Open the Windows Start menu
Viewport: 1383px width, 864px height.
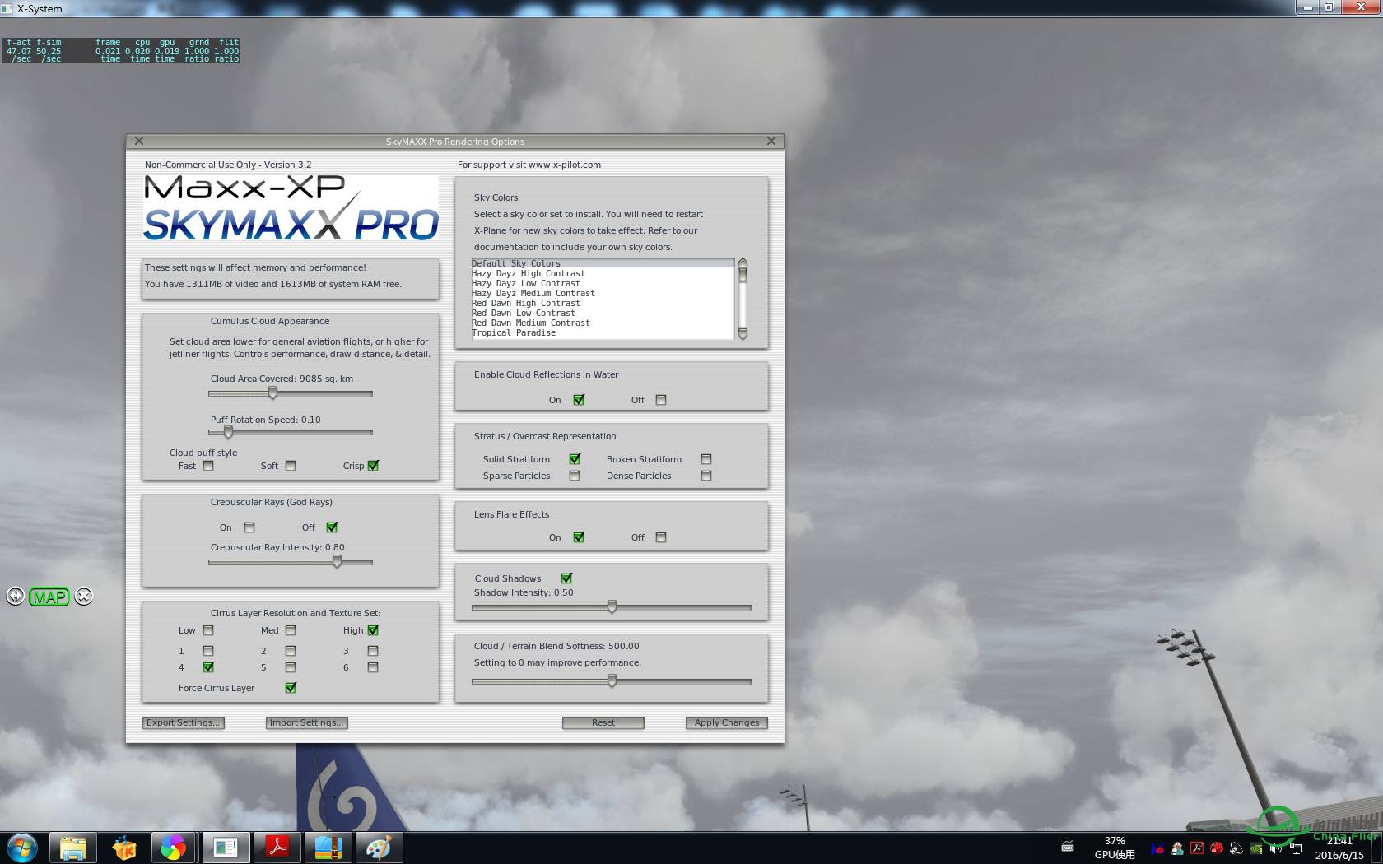22,848
